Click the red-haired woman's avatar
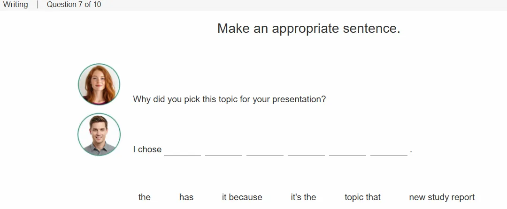This screenshot has height=209, width=507. point(99,84)
